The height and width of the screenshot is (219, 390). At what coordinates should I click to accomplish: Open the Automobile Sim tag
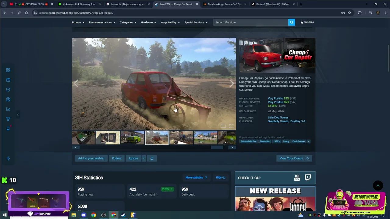248,141
